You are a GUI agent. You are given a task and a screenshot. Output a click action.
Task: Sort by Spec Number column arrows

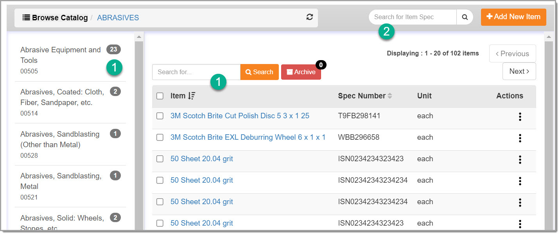click(389, 96)
